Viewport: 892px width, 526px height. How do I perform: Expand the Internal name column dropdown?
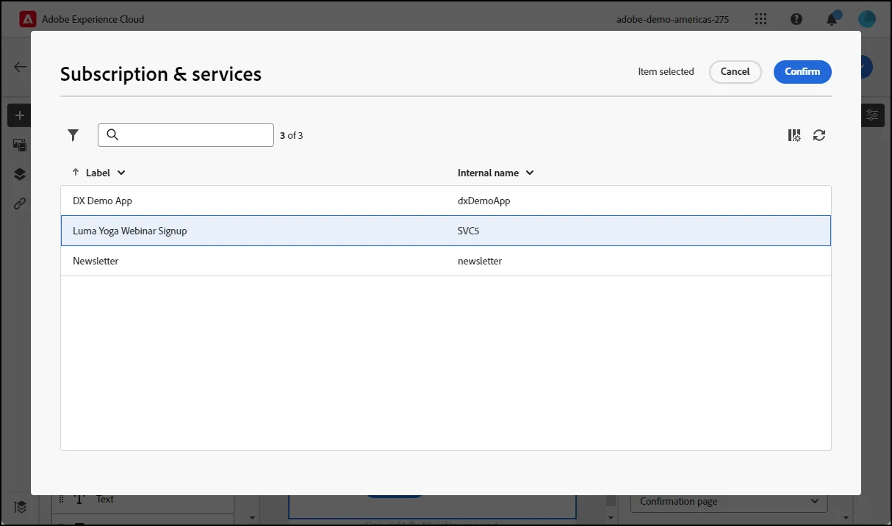(x=530, y=173)
